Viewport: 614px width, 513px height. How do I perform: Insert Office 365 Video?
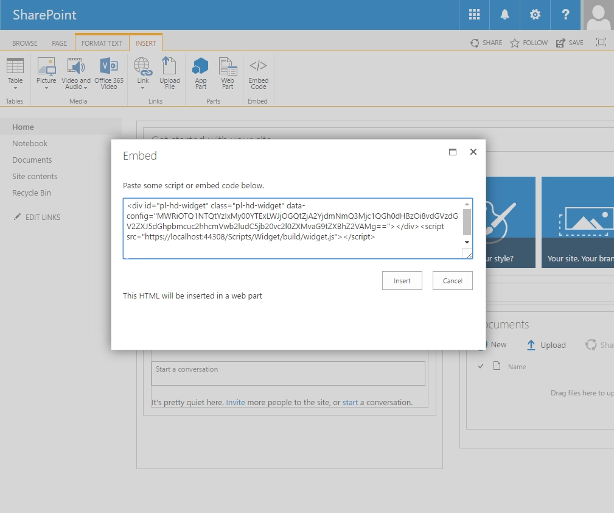coord(109,73)
